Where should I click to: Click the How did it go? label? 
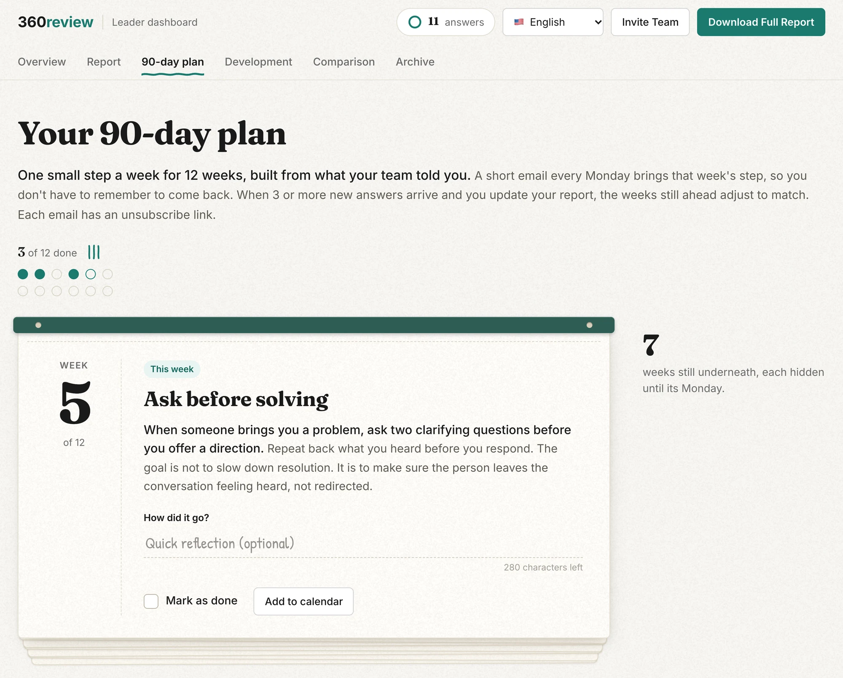pos(176,518)
